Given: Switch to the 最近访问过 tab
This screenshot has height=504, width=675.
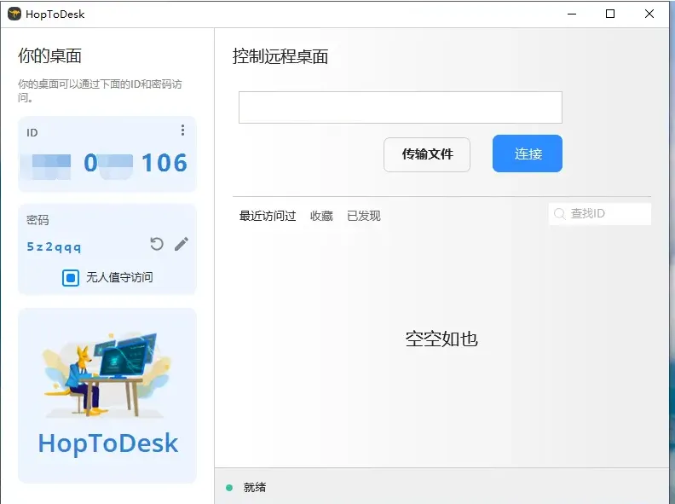Looking at the screenshot, I should [268, 216].
